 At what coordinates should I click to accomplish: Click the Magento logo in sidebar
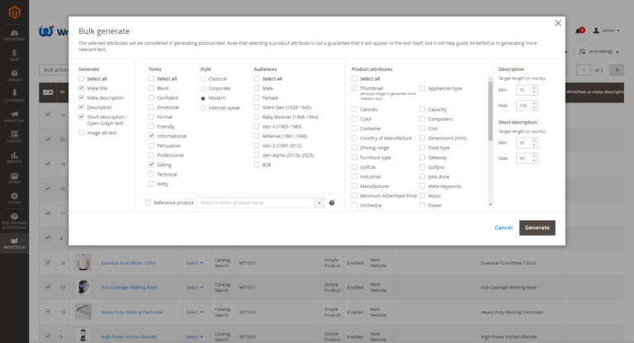pos(15,12)
